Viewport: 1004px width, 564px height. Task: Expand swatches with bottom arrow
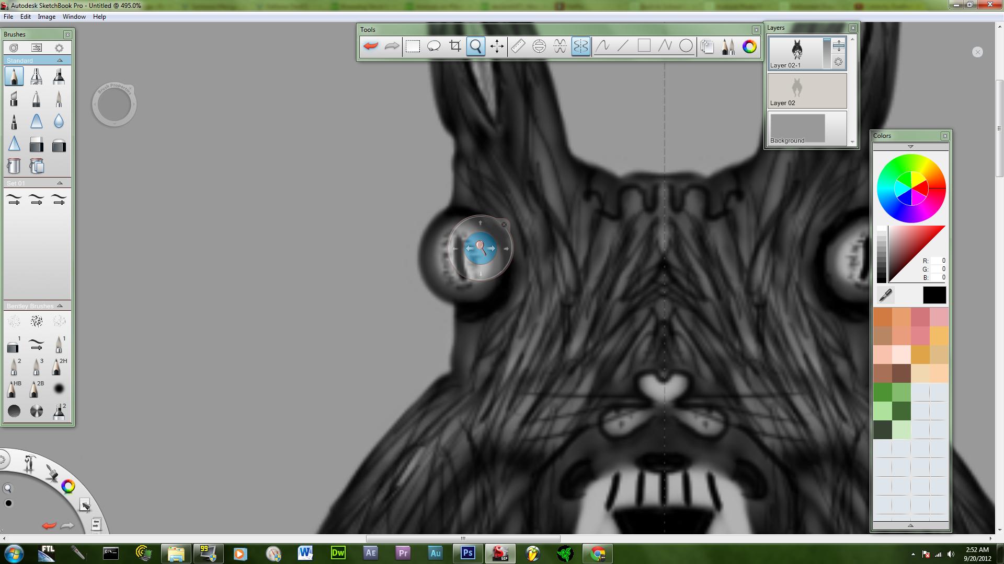910,525
